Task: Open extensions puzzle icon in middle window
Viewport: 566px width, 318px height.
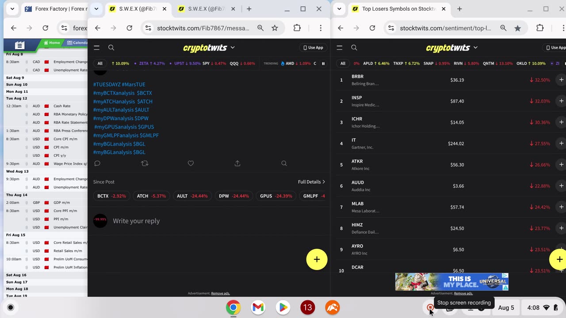Action: [x=297, y=28]
